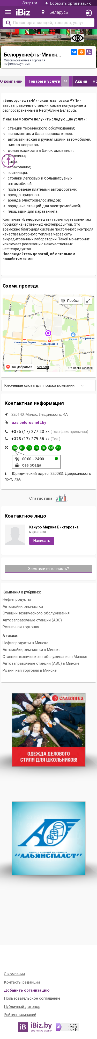The height and width of the screenshot is (1039, 97).
Task: Select the Вс weekday circle
Action: pyautogui.click(x=58, y=448)
